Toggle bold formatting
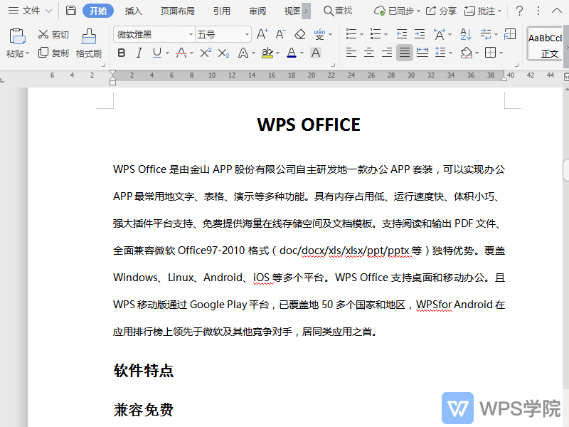569x427 pixels. pos(121,53)
